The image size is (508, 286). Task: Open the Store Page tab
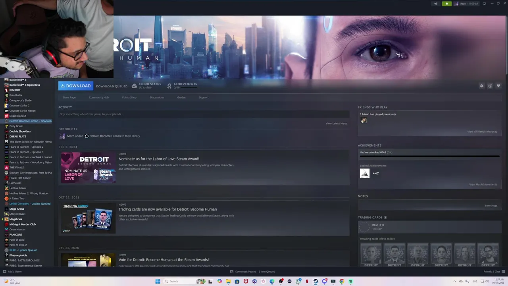pyautogui.click(x=69, y=97)
